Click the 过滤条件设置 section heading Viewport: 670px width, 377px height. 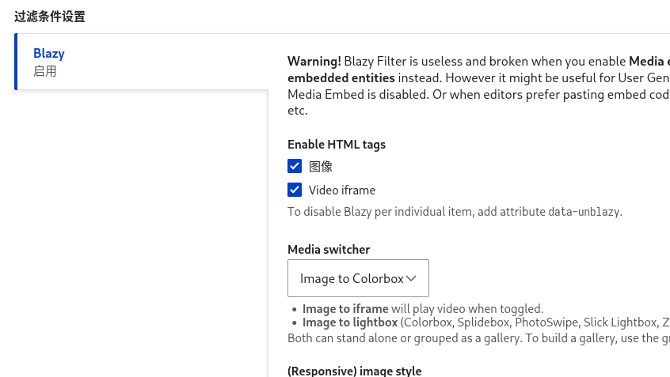(50, 16)
